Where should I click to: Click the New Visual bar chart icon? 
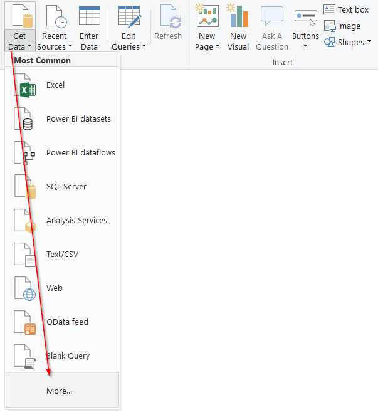(x=238, y=15)
